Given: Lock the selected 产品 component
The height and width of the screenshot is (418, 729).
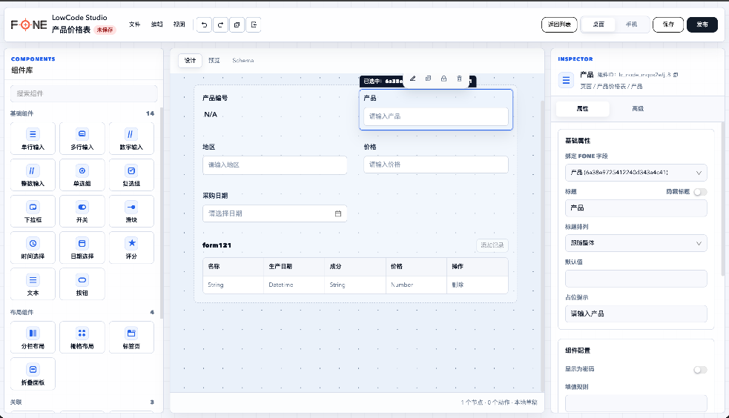Looking at the screenshot, I should pos(443,79).
